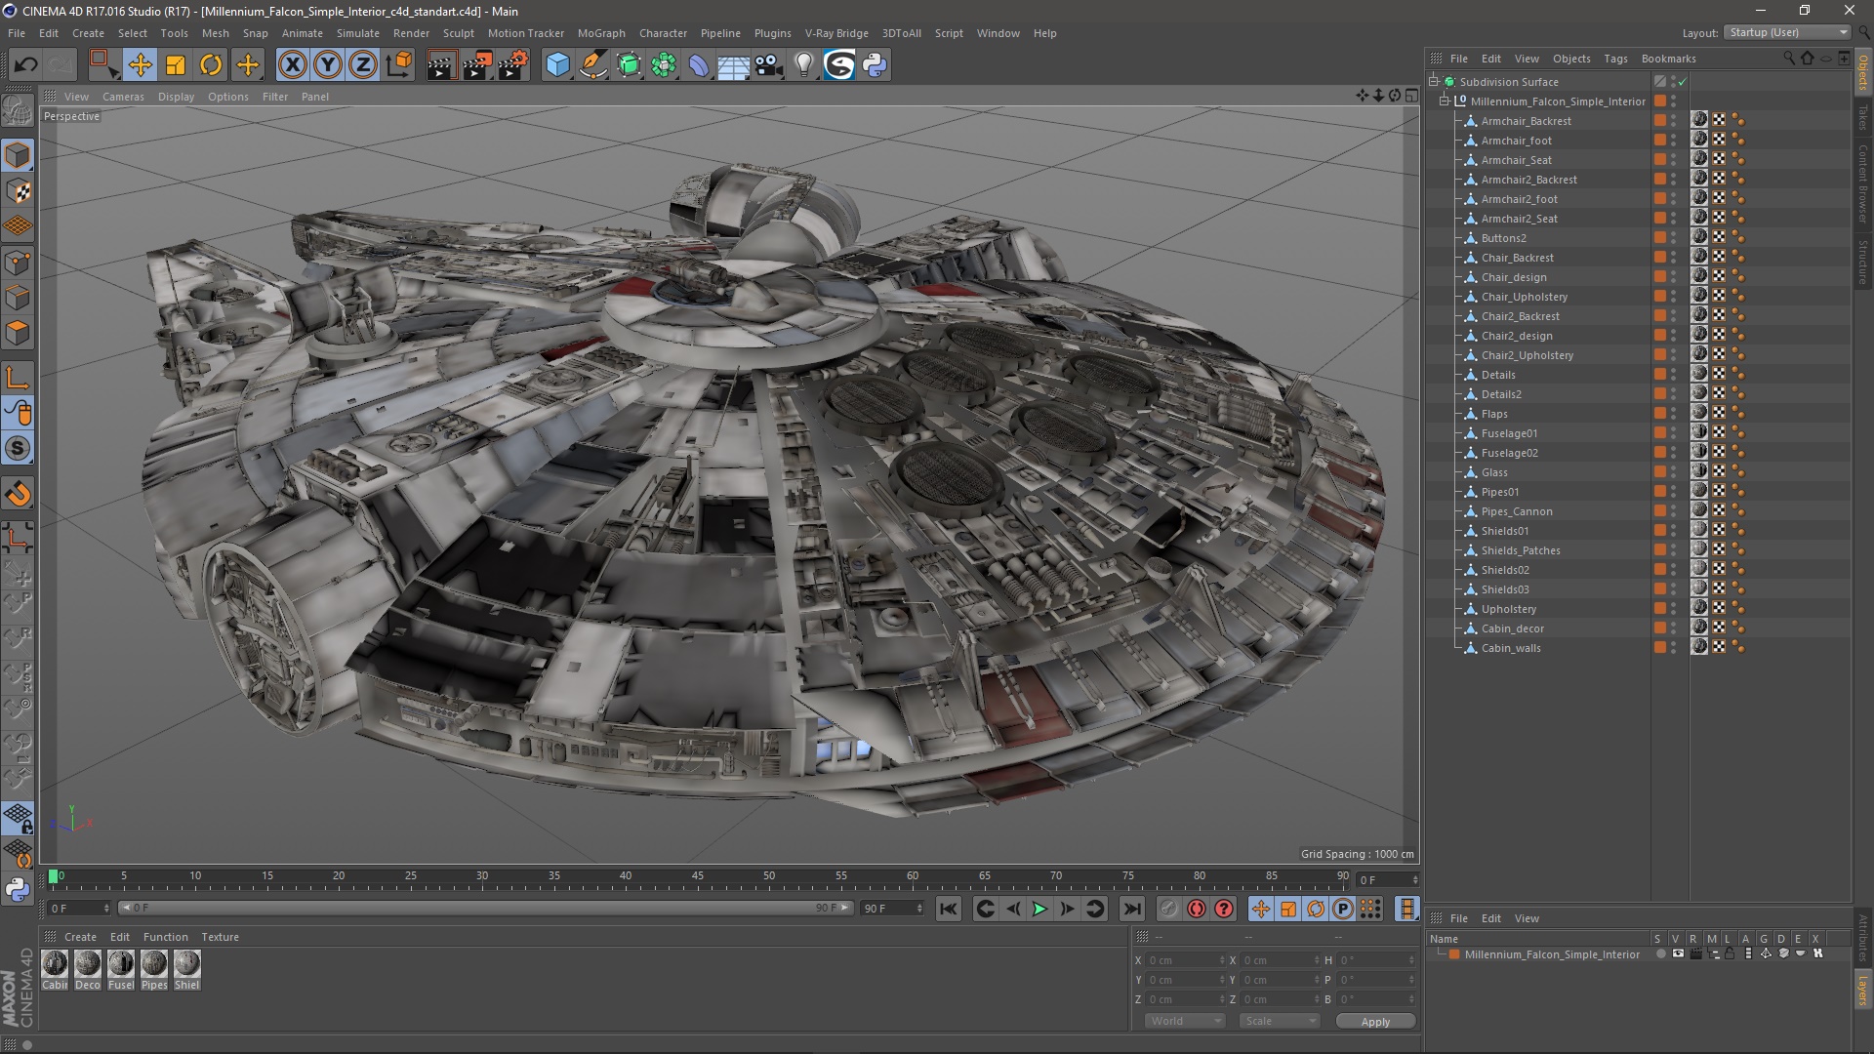This screenshot has width=1874, height=1054.
Task: Click the search icon in Objects manager
Action: pos(1789,59)
